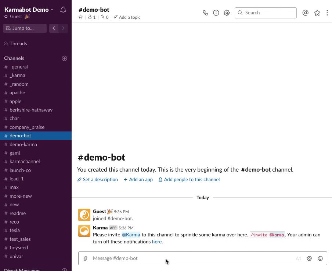
Task: Open the readme channel
Action: point(36,213)
